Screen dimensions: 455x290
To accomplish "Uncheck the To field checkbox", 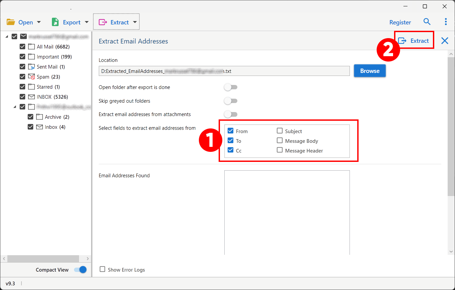I will point(230,140).
